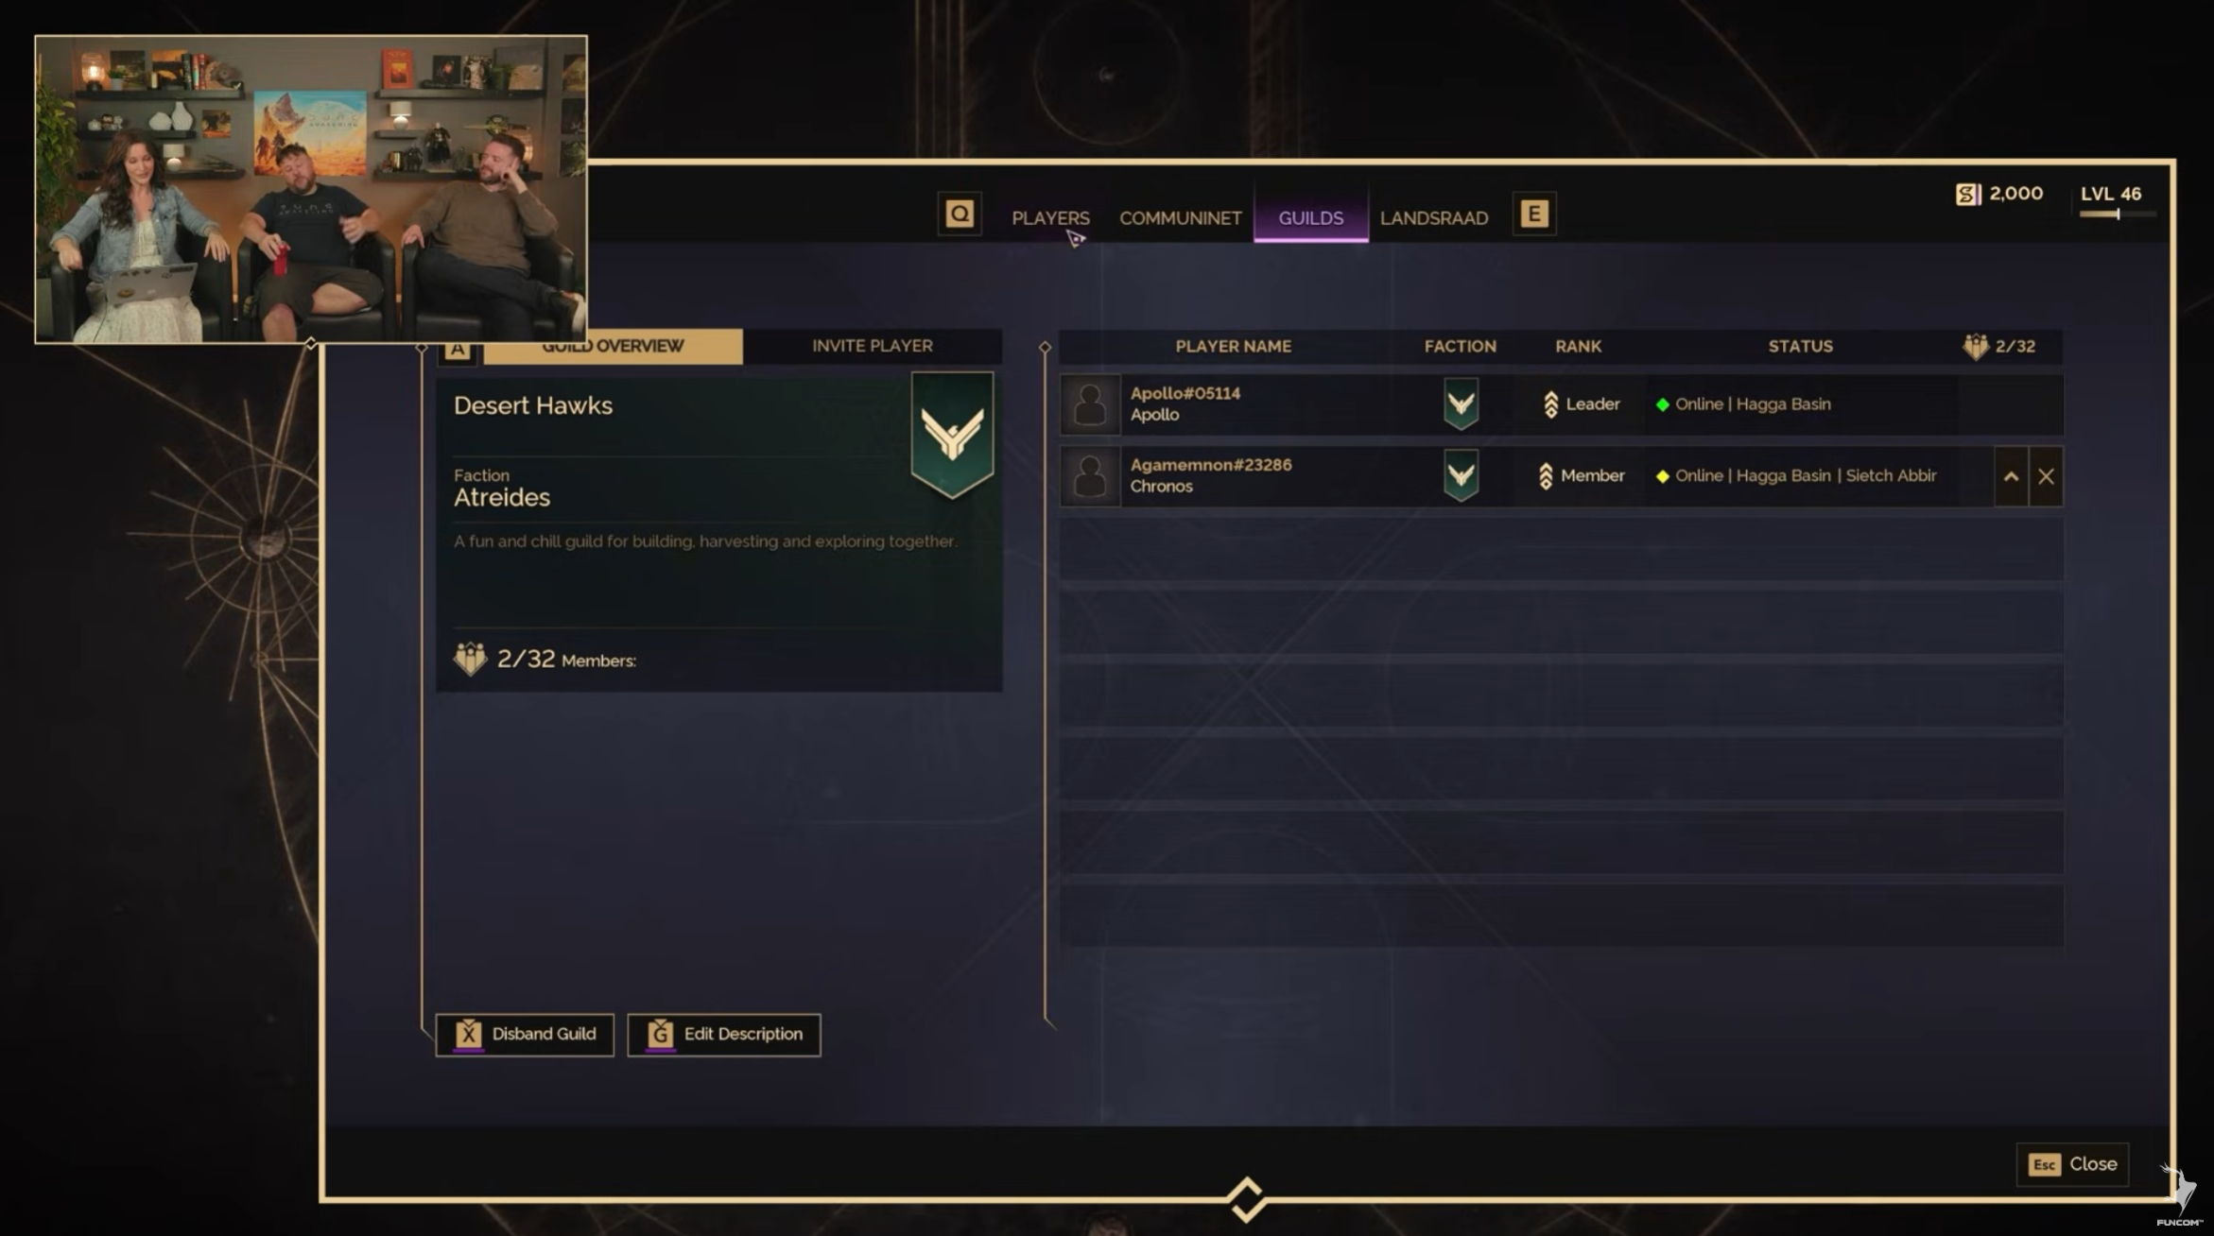This screenshot has height=1236, width=2214.
Task: Open the Landsraad tab
Action: pyautogui.click(x=1433, y=217)
